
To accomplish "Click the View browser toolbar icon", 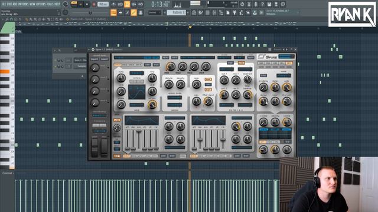I will pos(221,12).
